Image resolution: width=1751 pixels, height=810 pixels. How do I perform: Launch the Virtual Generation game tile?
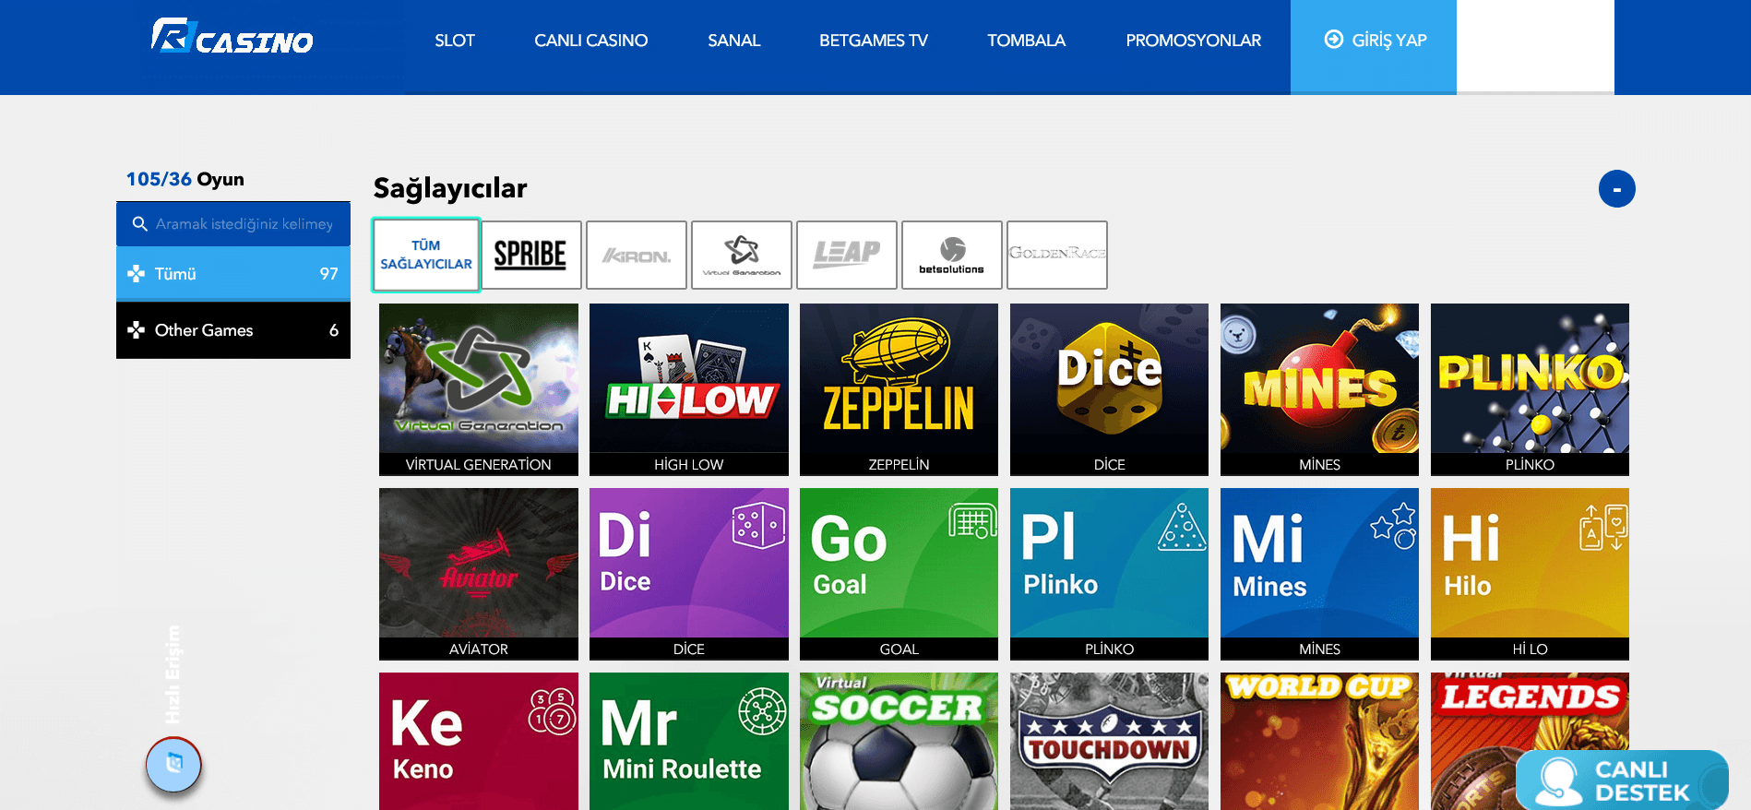[x=479, y=389]
